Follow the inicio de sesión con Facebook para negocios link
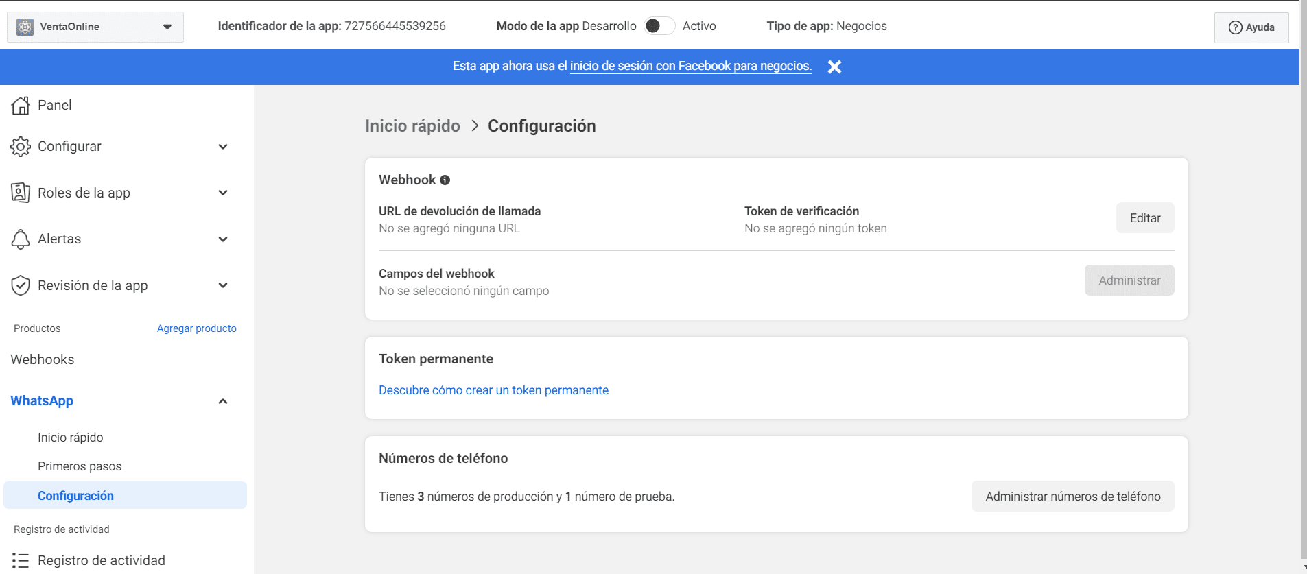Image resolution: width=1307 pixels, height=574 pixels. [691, 66]
